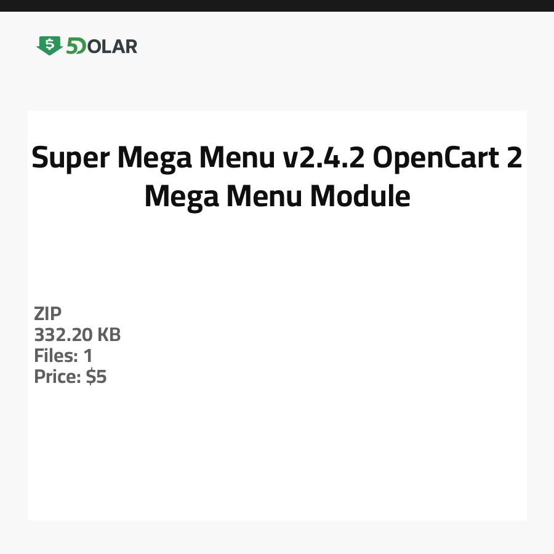Viewport: 554px width, 554px height.
Task: Select the v2.4.2 version text
Action: pos(324,158)
